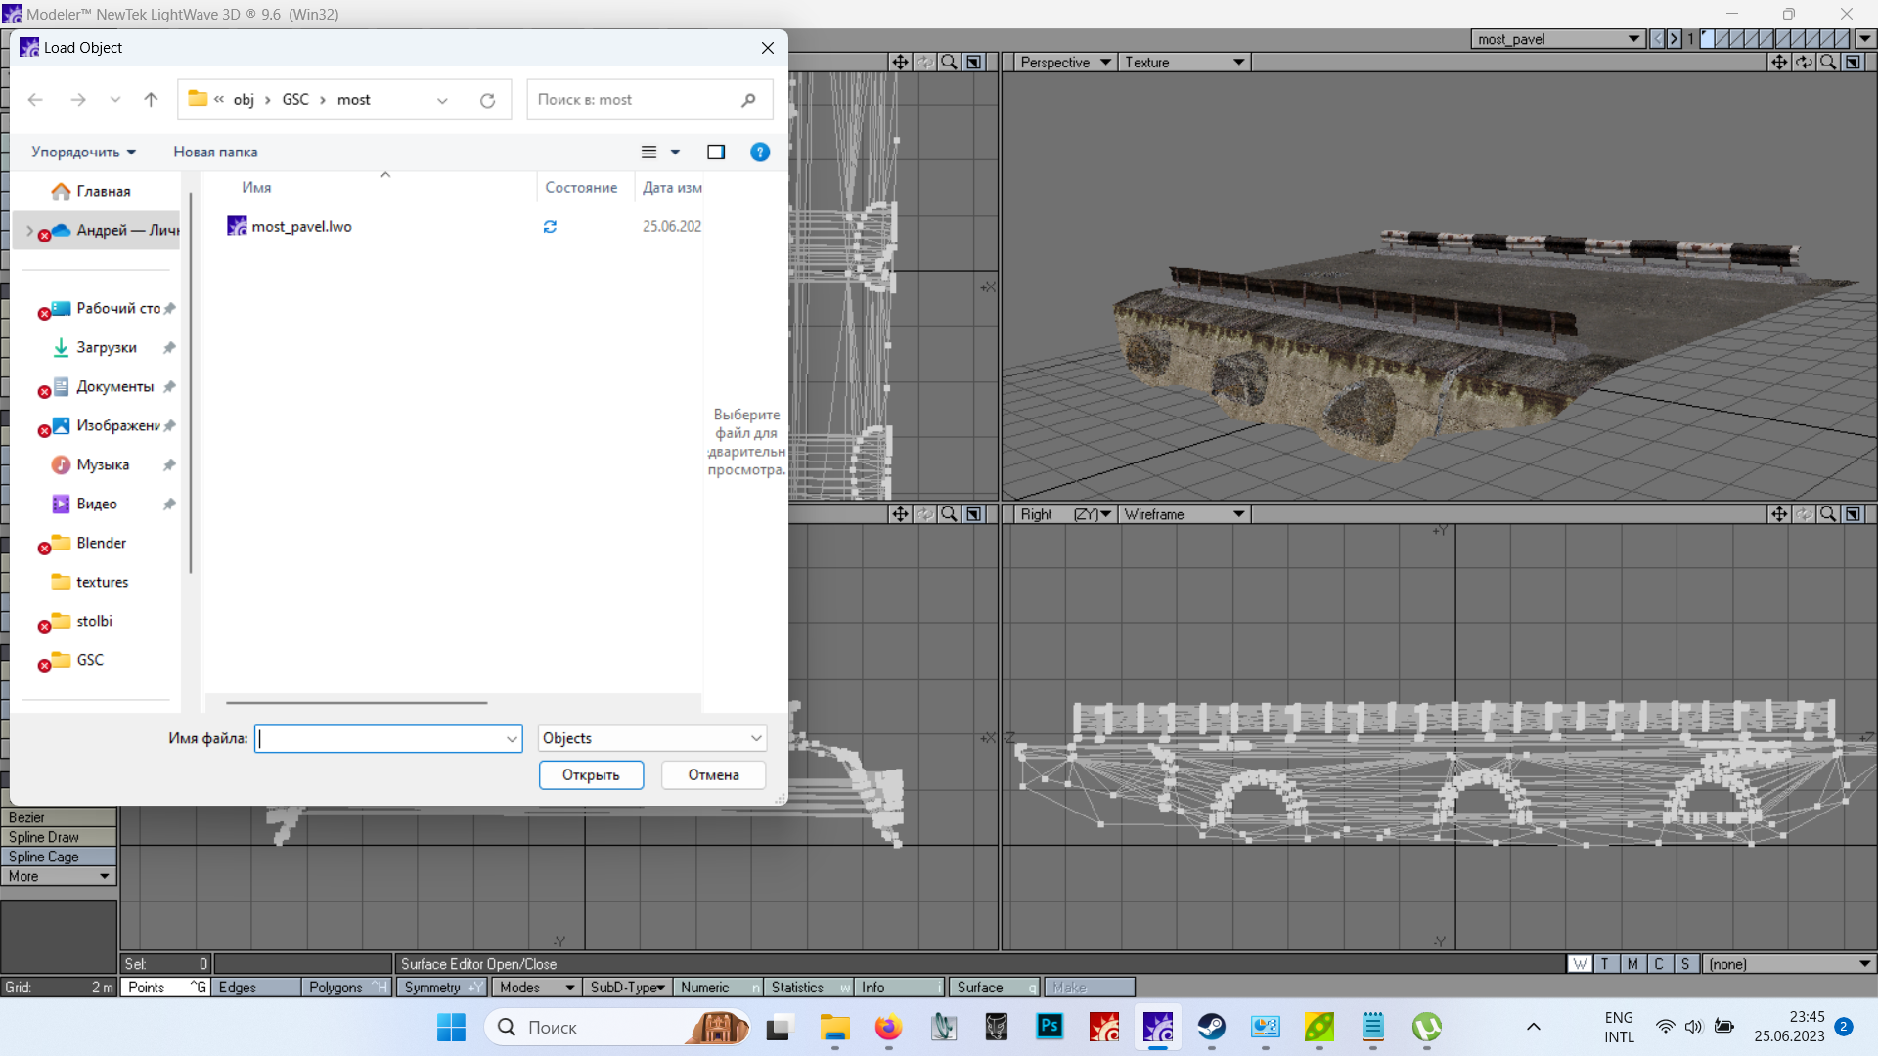1878x1056 pixels.
Task: Go to next layer bank arrow
Action: coord(1675,39)
